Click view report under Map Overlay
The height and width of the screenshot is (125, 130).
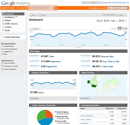click(x=85, y=98)
